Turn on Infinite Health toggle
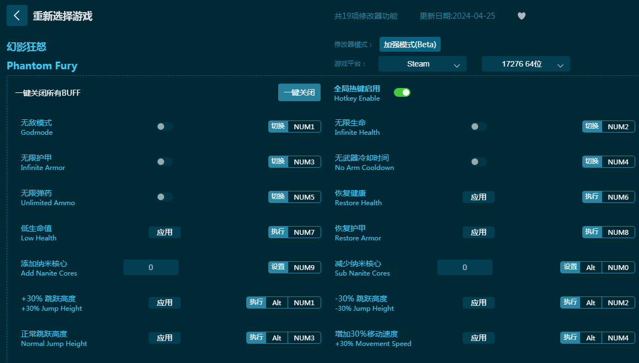This screenshot has height=363, width=639. [479, 127]
